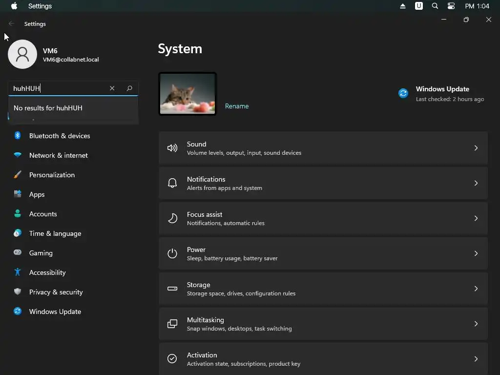Open Accessibility settings
Image resolution: width=500 pixels, height=375 pixels.
point(73,272)
